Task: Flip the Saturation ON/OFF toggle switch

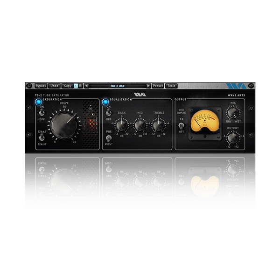Action: point(42,113)
